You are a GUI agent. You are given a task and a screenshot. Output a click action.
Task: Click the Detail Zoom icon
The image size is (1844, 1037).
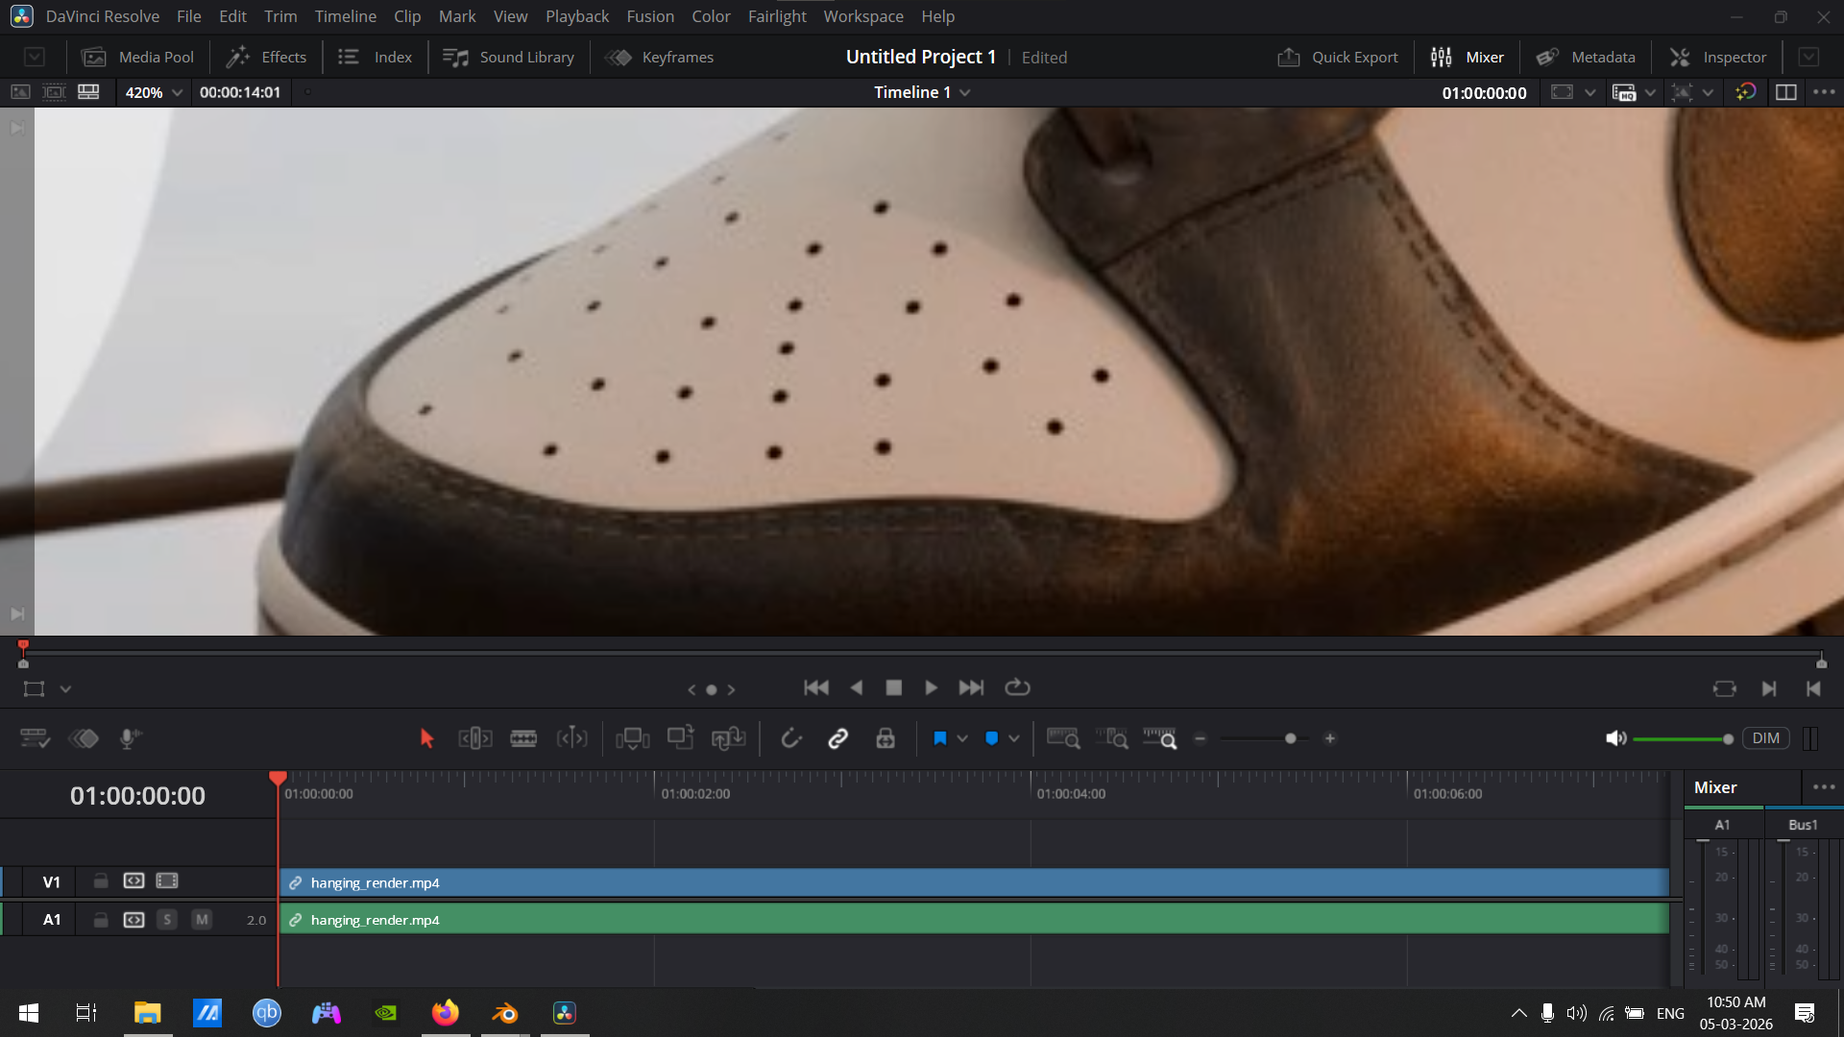pyautogui.click(x=1112, y=738)
